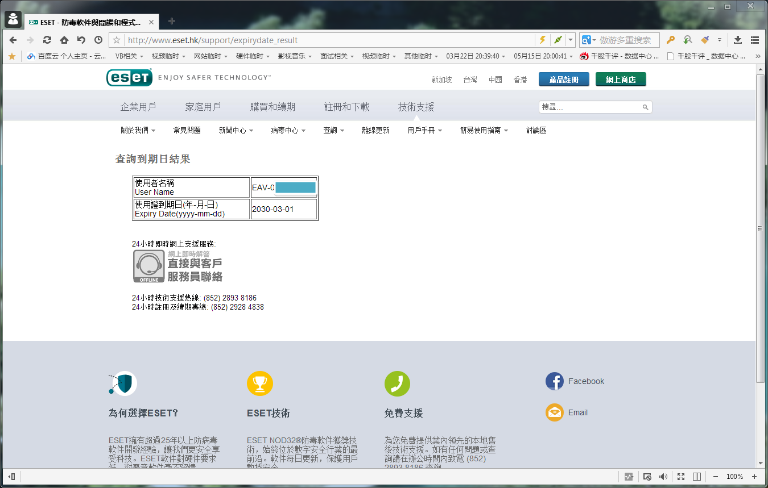Expand the address bar dropdown arrow
Viewport: 768px width, 488px height.
coord(571,40)
